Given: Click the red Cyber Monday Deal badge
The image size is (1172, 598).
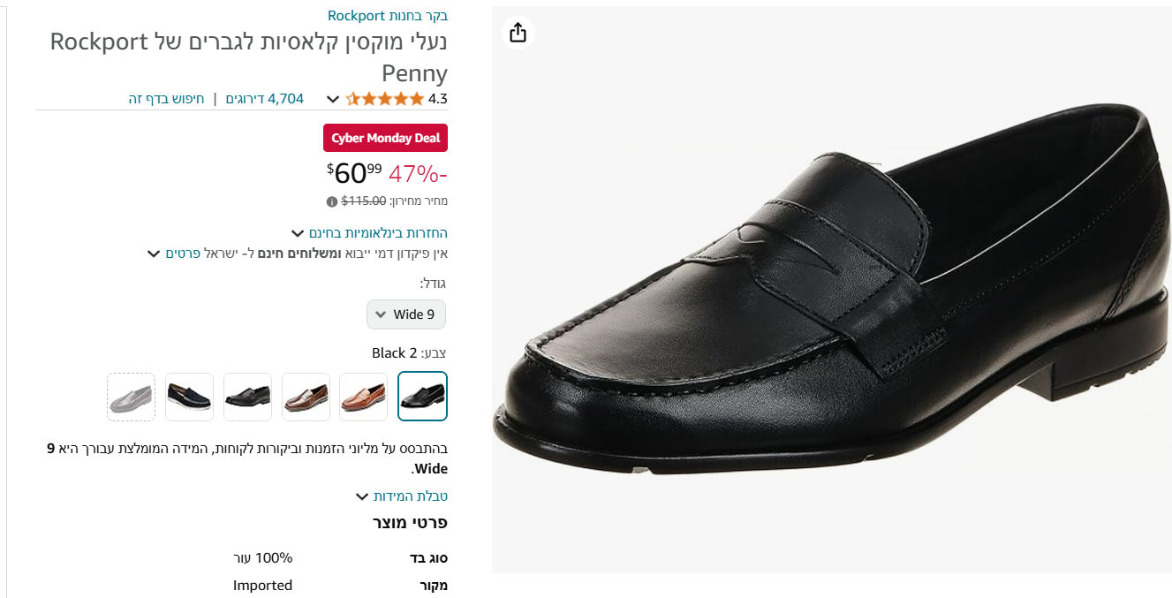Looking at the screenshot, I should pos(386,139).
